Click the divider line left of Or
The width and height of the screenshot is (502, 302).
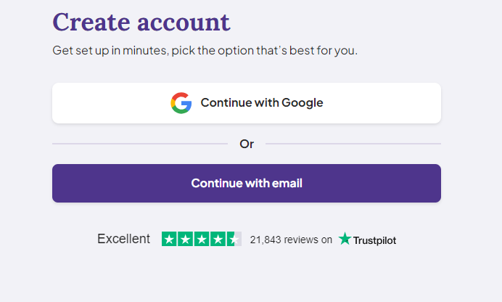140,144
